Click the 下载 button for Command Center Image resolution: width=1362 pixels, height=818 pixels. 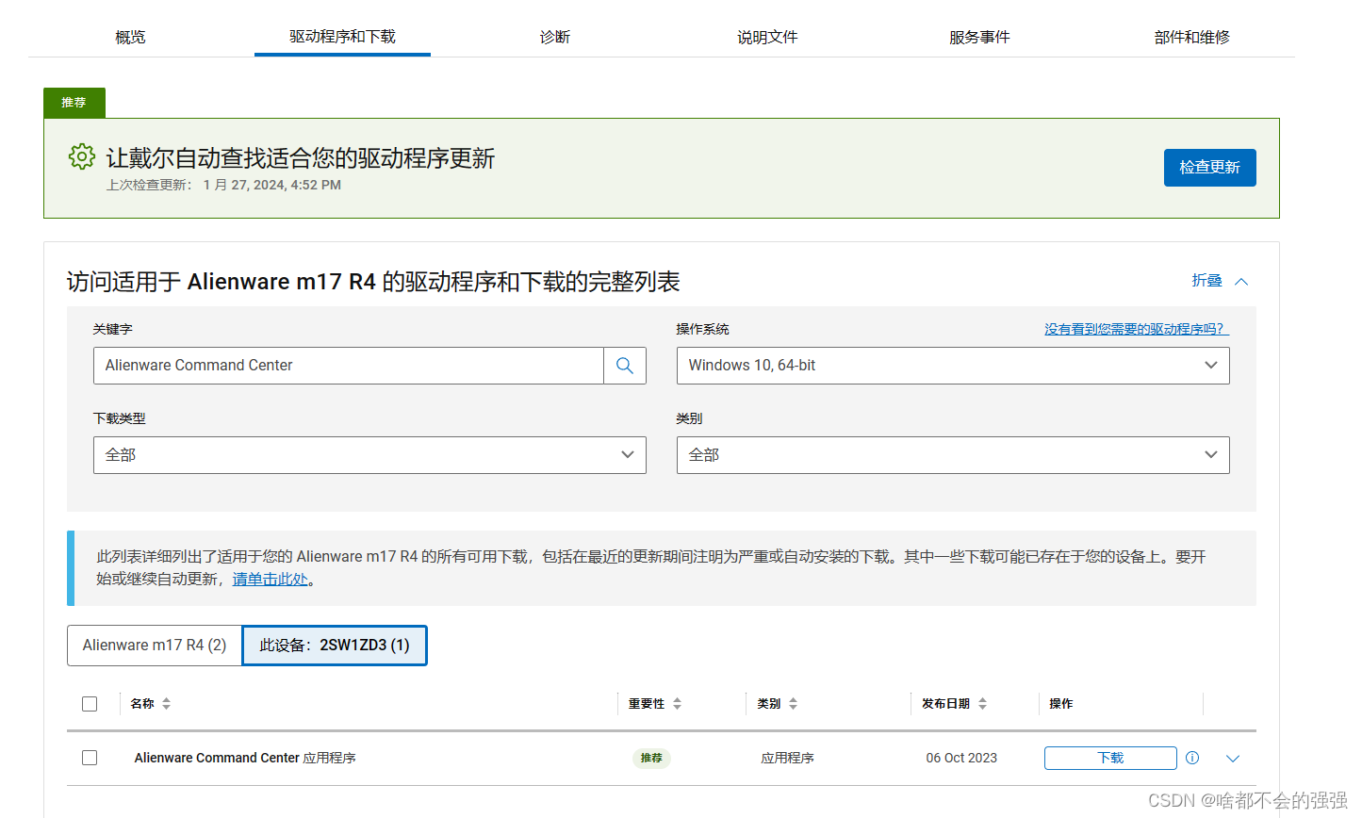click(1110, 758)
